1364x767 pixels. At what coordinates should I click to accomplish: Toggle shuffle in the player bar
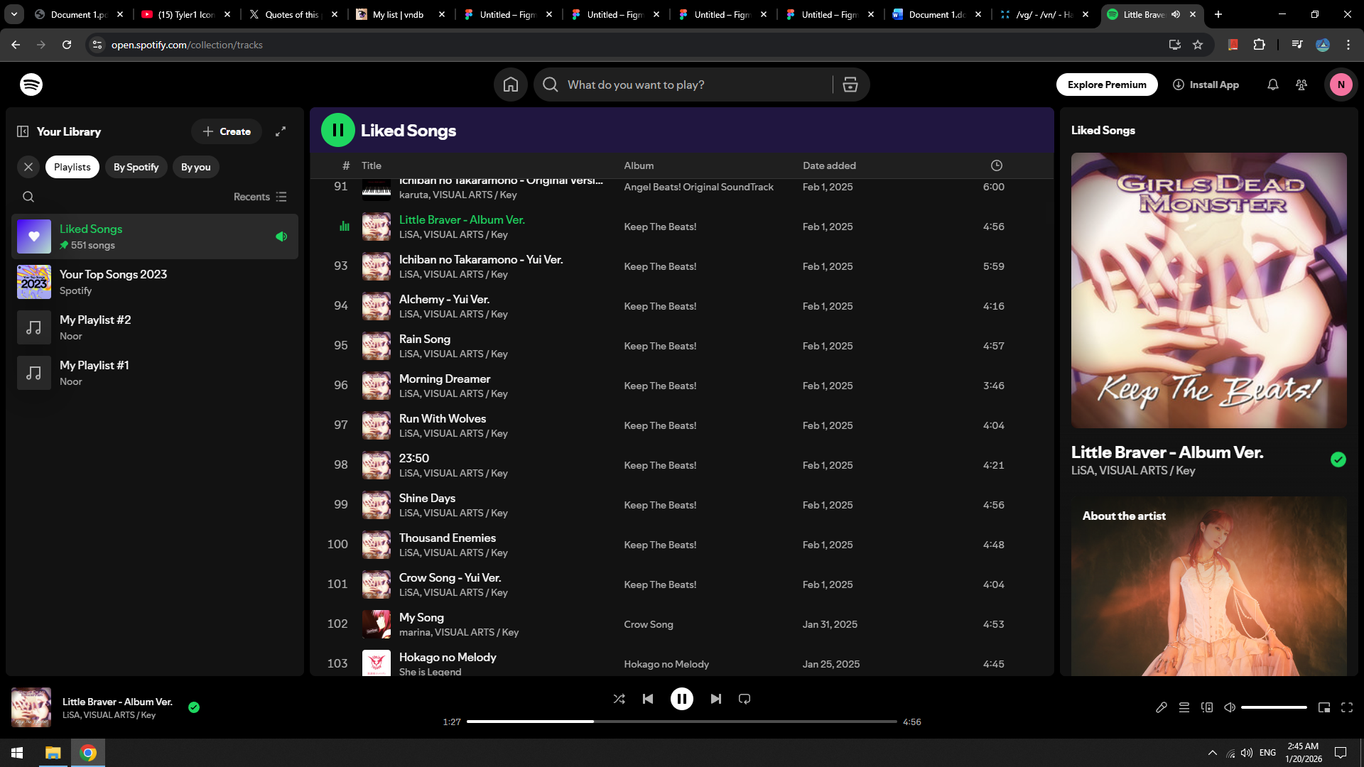pos(619,699)
